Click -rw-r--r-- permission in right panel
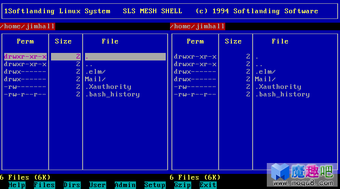Image resolution: width=340 pixels, height=189 pixels. (x=195, y=94)
